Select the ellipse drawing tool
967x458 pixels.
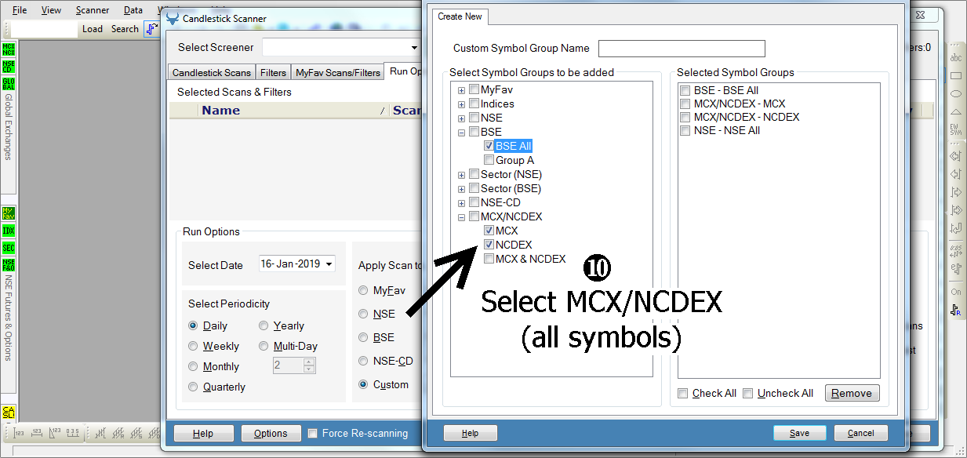tap(956, 94)
